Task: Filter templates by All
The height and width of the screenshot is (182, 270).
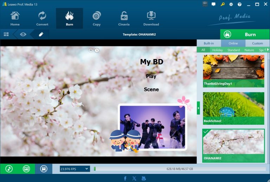Action: [x=203, y=50]
